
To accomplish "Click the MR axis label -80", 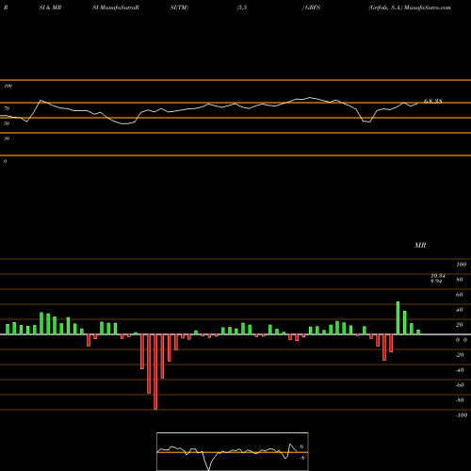I will [x=460, y=400].
